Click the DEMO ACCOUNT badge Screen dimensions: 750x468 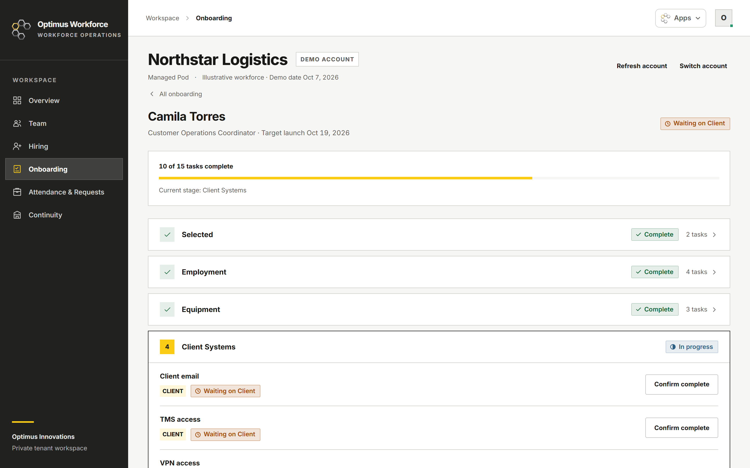(327, 60)
